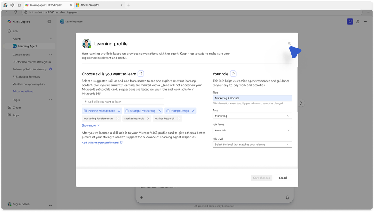Click the Marketing Associate title field

coord(252,98)
